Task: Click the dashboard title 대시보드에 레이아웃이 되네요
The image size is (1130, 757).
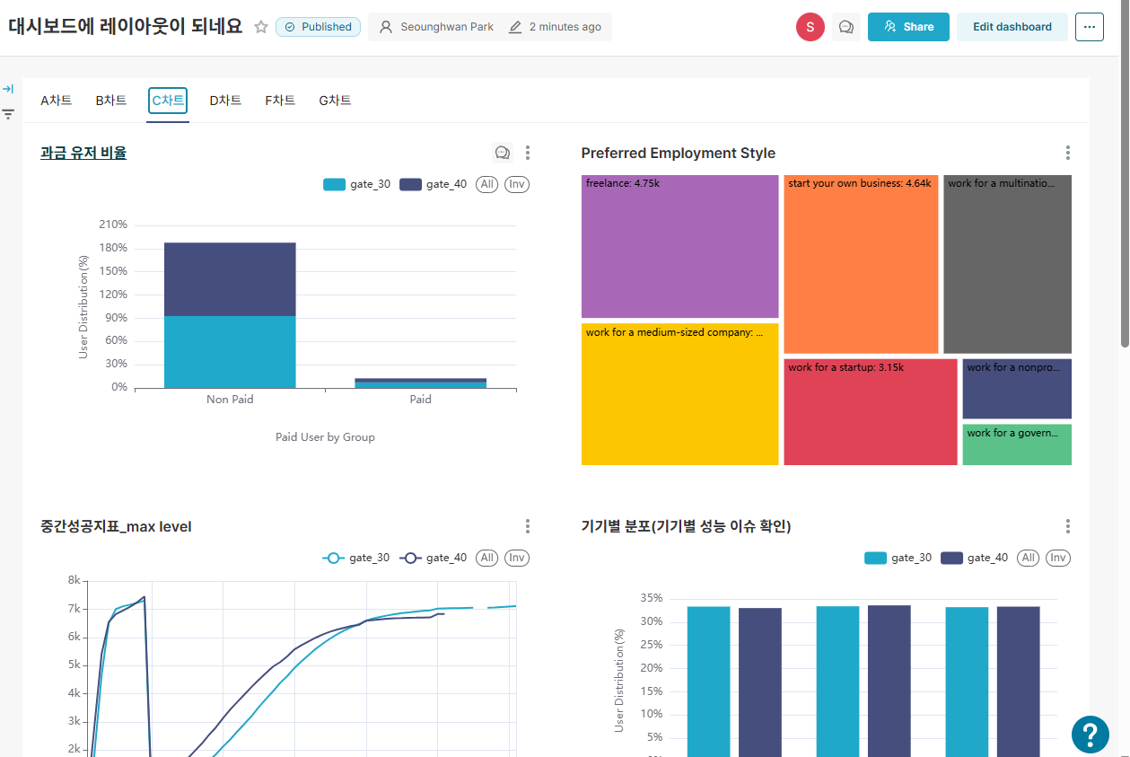Action: [x=126, y=27]
